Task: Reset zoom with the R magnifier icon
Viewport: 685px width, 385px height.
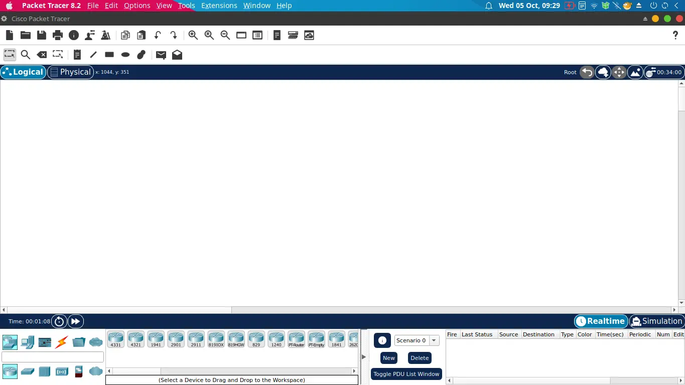Action: [x=209, y=35]
